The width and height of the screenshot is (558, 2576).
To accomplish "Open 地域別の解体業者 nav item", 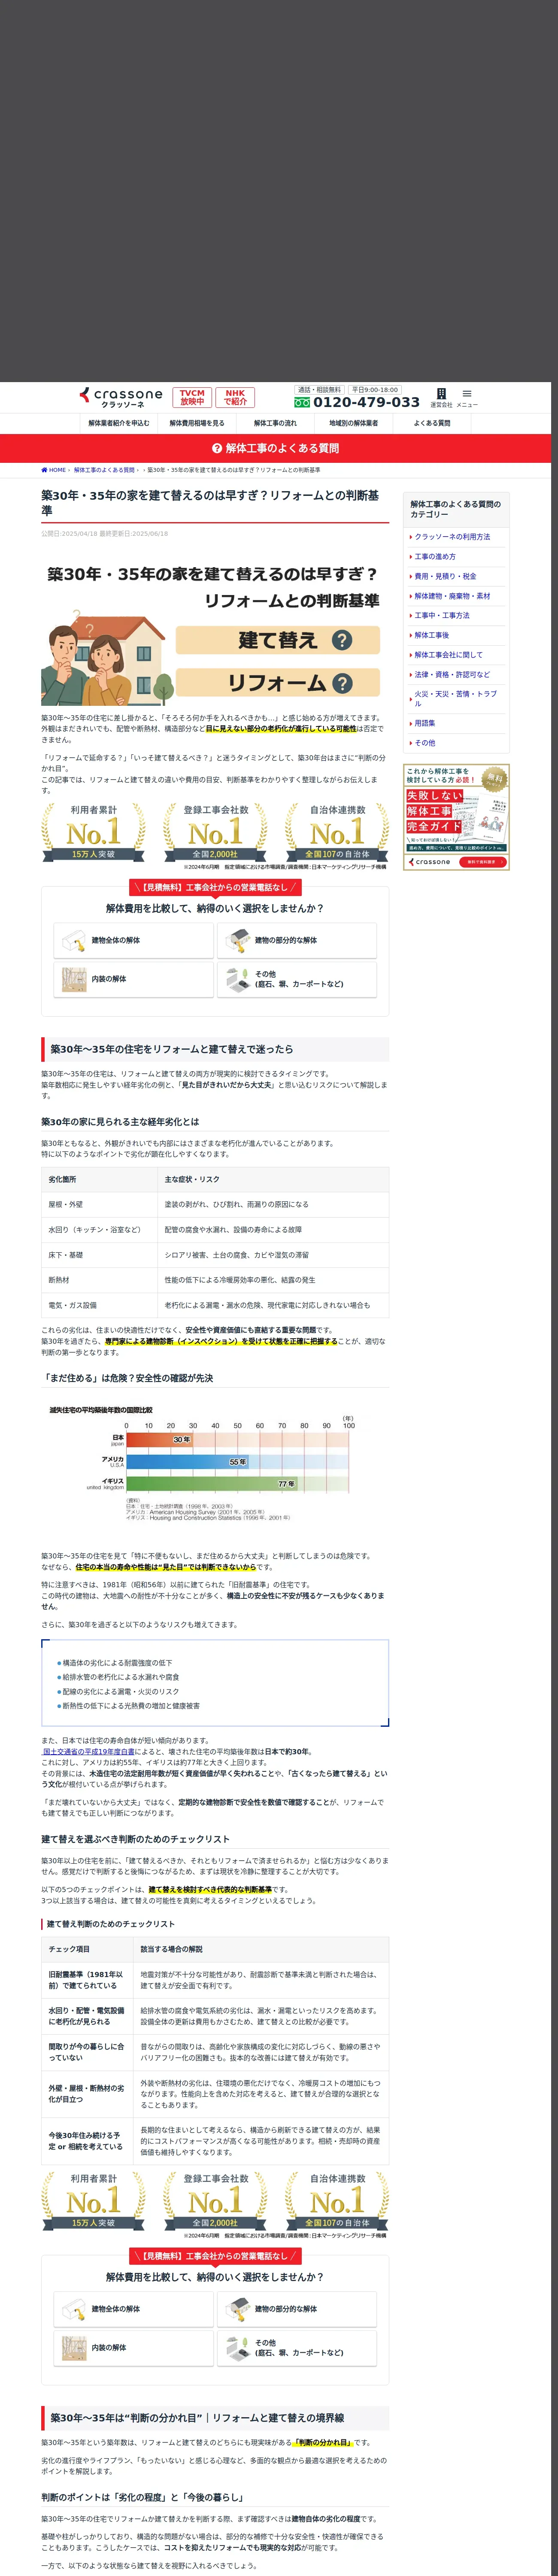I will [x=354, y=423].
